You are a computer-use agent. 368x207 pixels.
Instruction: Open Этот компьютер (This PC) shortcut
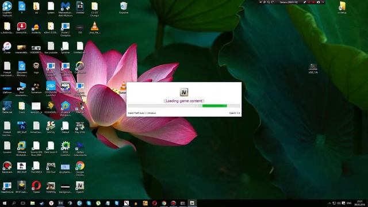pyautogui.click(x=22, y=89)
